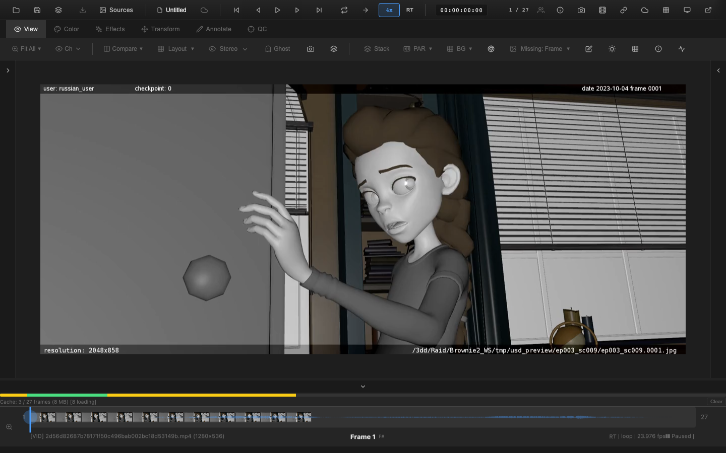Toggle the Ghost overlay in the viewer toolbar
The width and height of the screenshot is (726, 453).
(x=277, y=49)
